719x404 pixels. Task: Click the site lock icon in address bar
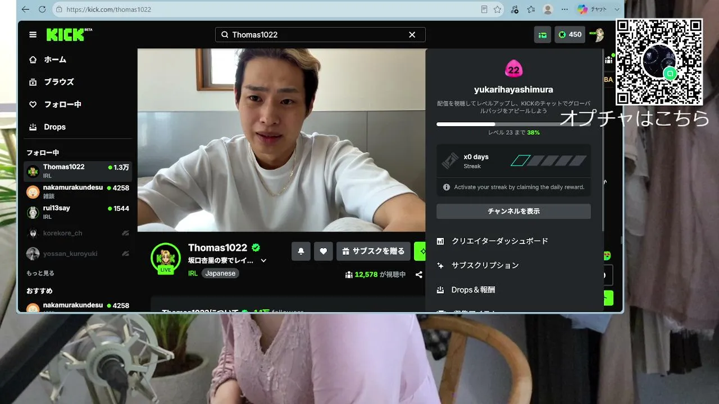point(59,10)
